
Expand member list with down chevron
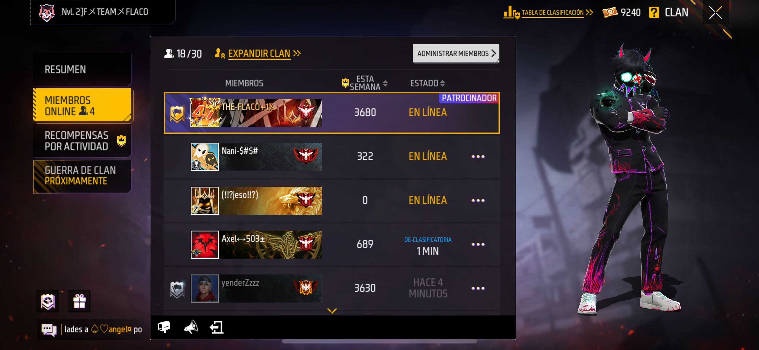[332, 311]
